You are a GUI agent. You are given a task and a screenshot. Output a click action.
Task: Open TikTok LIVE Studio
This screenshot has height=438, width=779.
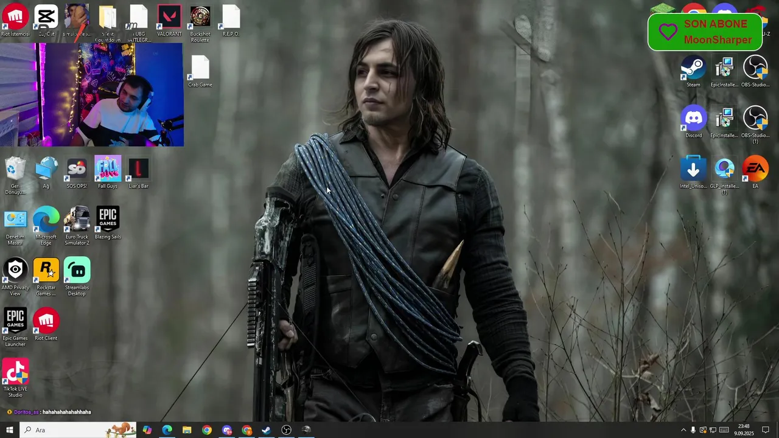coord(15,378)
